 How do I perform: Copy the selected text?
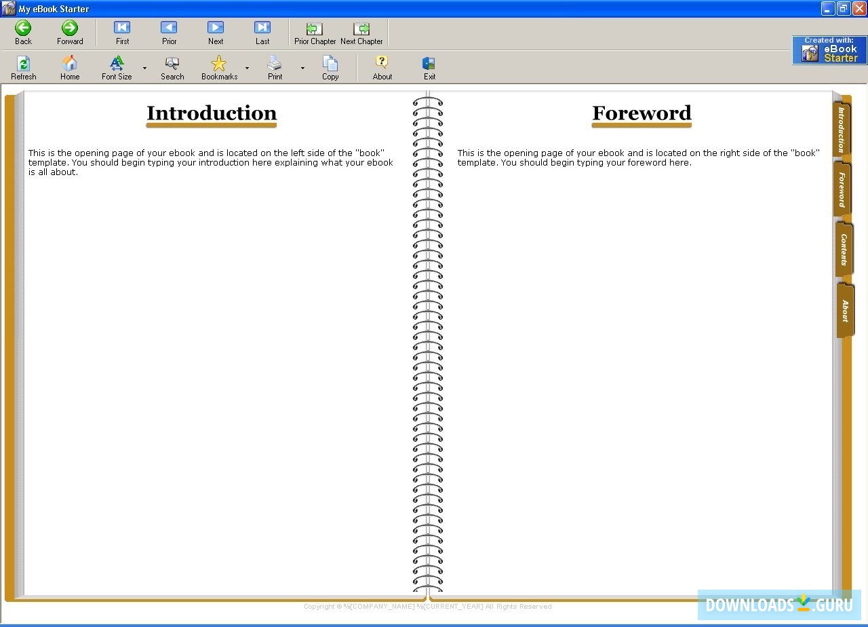pyautogui.click(x=330, y=68)
